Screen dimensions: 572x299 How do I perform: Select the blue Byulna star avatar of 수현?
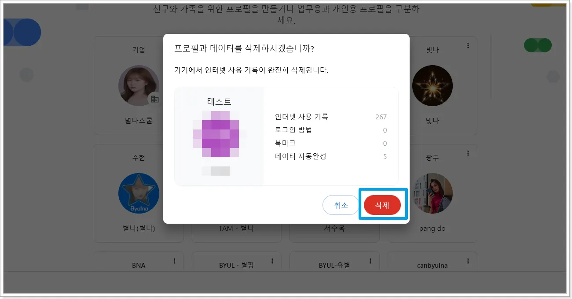pos(139,193)
